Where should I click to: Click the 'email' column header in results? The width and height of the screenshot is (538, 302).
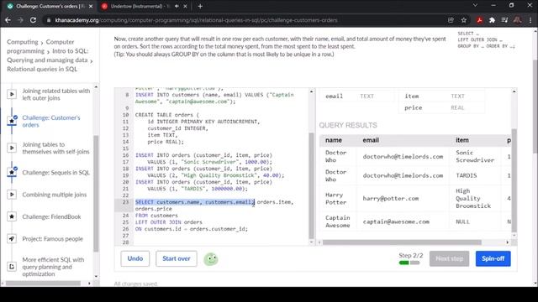coord(371,140)
